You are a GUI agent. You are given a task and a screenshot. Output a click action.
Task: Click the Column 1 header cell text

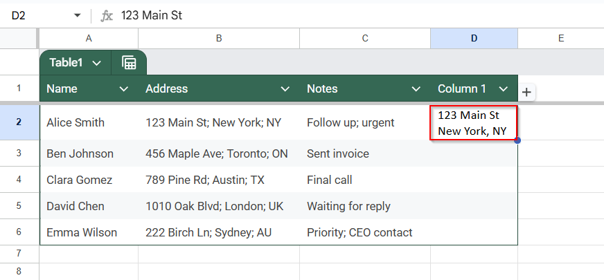coord(462,89)
